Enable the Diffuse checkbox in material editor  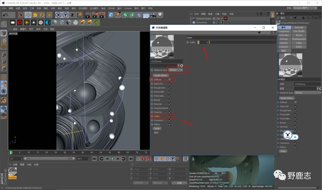pos(170,80)
